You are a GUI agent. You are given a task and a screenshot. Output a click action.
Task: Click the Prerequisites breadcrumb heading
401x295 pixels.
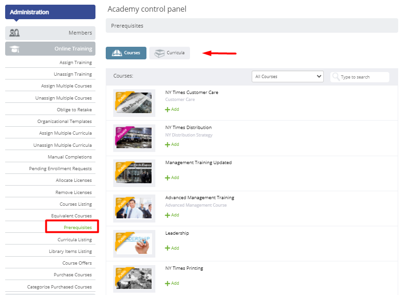click(x=127, y=26)
